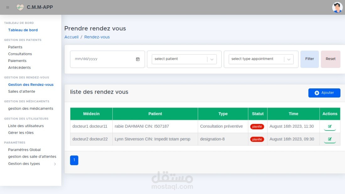Open the date picker calendar icon
Screen dimensions: 345x194
point(138,59)
